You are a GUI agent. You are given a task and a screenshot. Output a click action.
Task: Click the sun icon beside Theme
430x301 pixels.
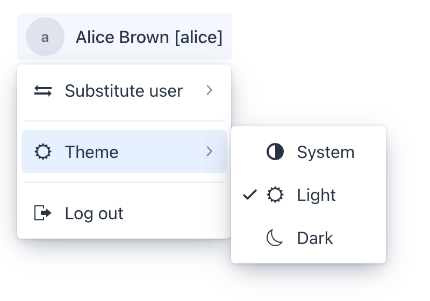pyautogui.click(x=43, y=152)
